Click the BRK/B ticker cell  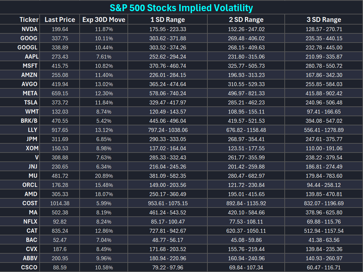click(x=29, y=121)
